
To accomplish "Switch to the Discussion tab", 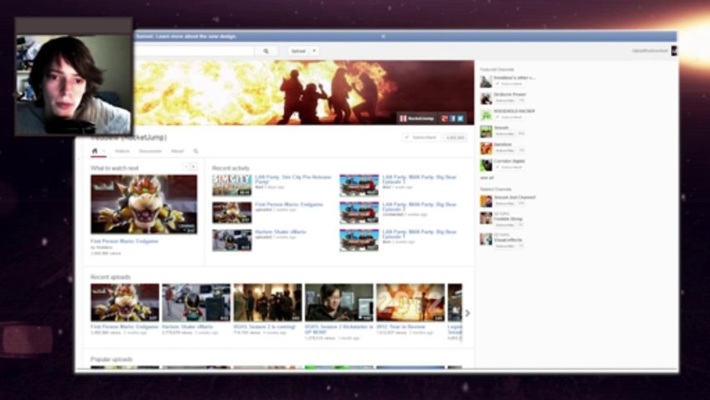I will [x=150, y=151].
